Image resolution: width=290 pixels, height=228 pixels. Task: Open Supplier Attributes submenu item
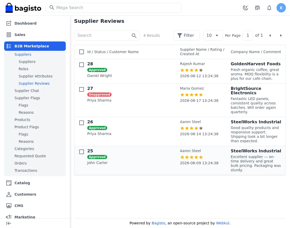(x=35, y=76)
